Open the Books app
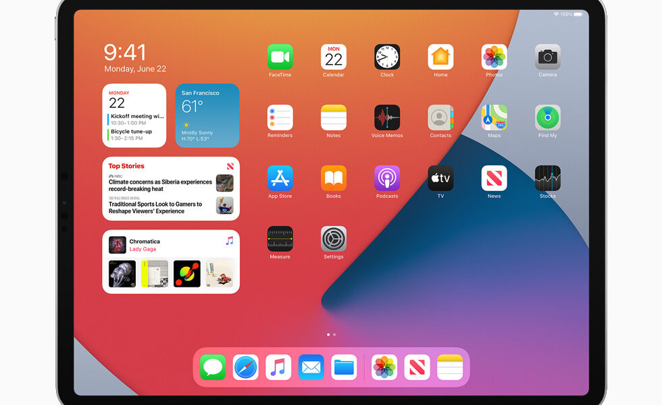 tap(334, 178)
